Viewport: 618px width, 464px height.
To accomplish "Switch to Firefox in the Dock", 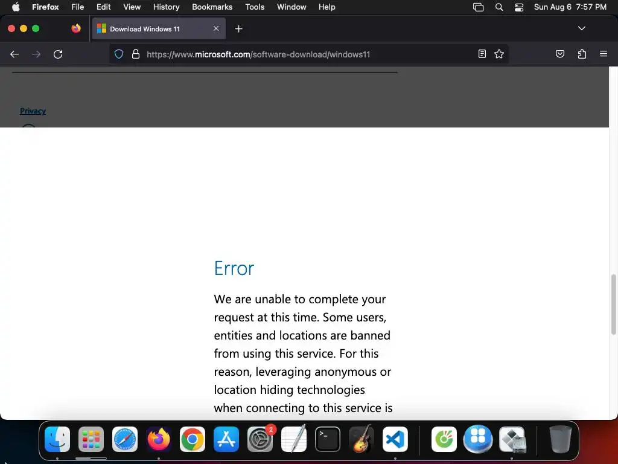I will point(159,439).
